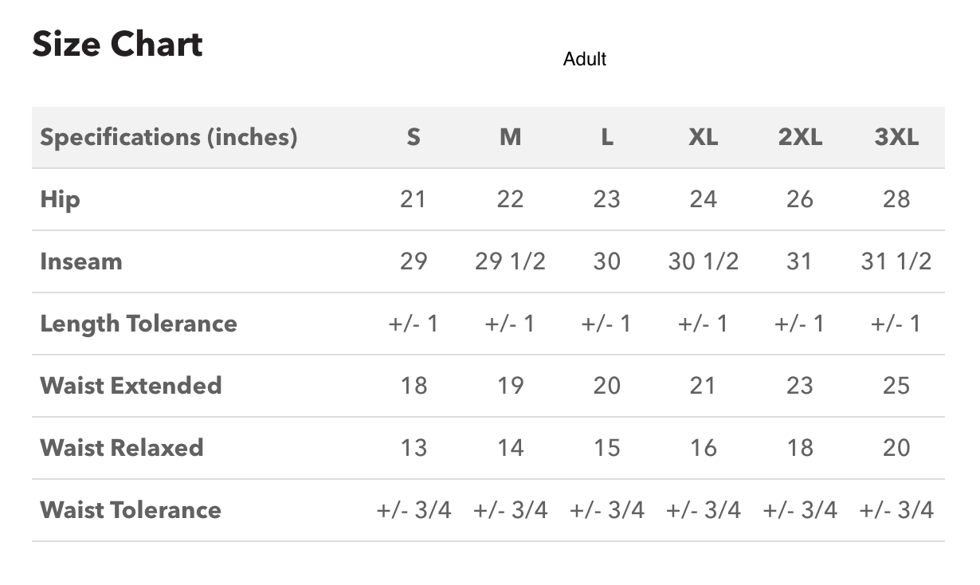The image size is (980, 585).
Task: Select the Waist Tolerance row label
Action: click(131, 510)
